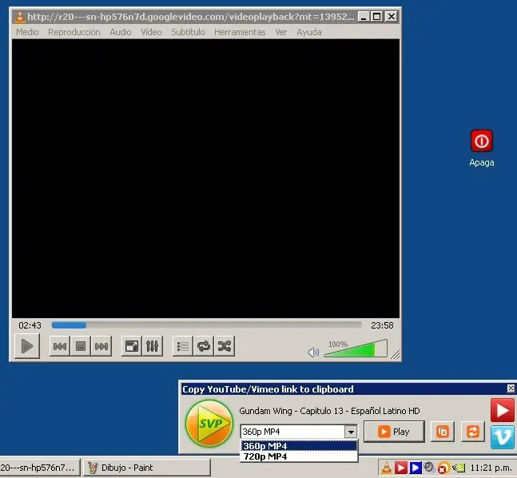Switch to Dibujo - Paint taskbar button
Screen dimensions: 517x478
147,468
